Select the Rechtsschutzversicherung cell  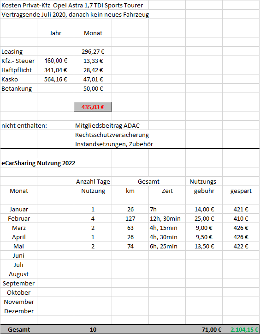click(x=112, y=135)
